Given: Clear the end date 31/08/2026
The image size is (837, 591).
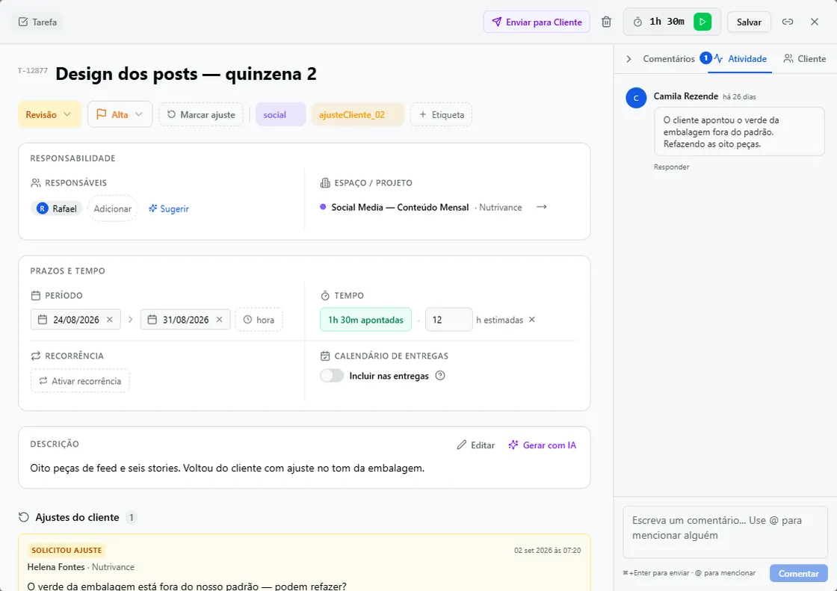Looking at the screenshot, I should point(220,320).
